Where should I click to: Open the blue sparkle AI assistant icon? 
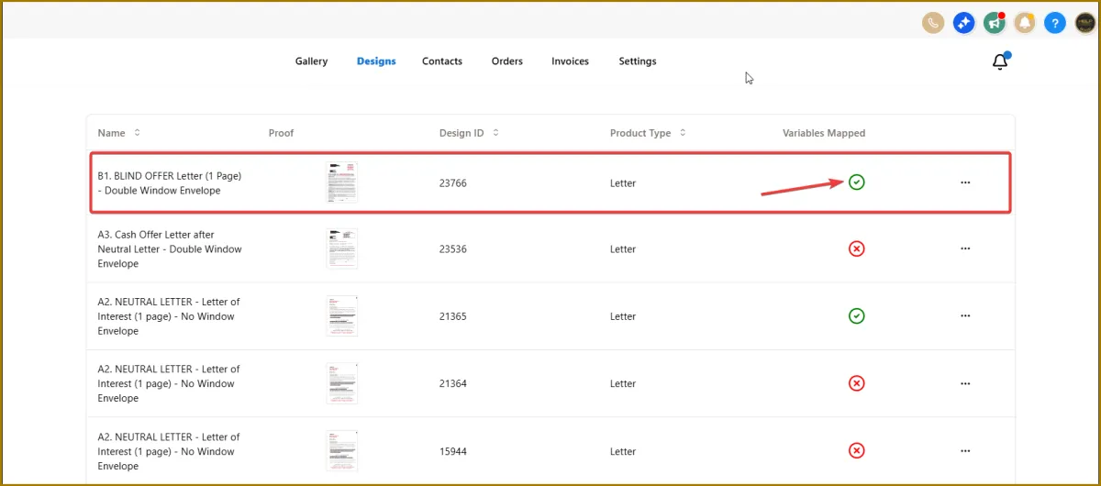point(963,23)
